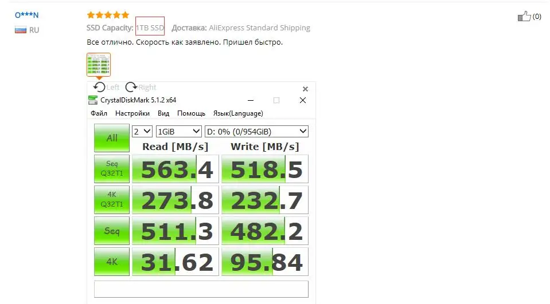The width and height of the screenshot is (550, 304).
Task: Click the 31.62 4K read result
Action: click(175, 262)
